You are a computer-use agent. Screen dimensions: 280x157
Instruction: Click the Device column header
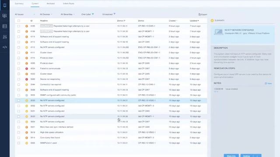pos(141,21)
